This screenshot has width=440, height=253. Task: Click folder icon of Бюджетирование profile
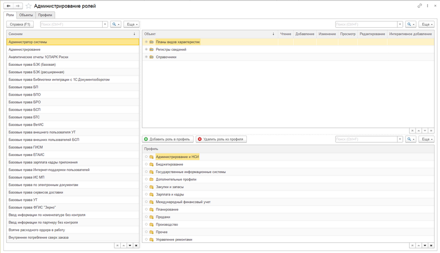coord(152,164)
